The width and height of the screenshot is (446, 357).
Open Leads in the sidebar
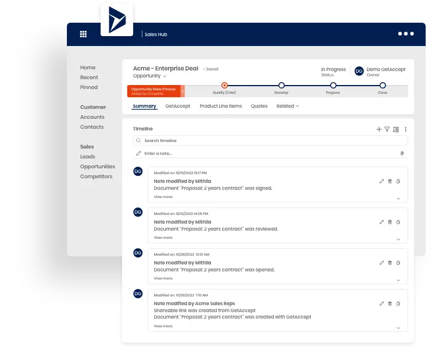point(88,157)
